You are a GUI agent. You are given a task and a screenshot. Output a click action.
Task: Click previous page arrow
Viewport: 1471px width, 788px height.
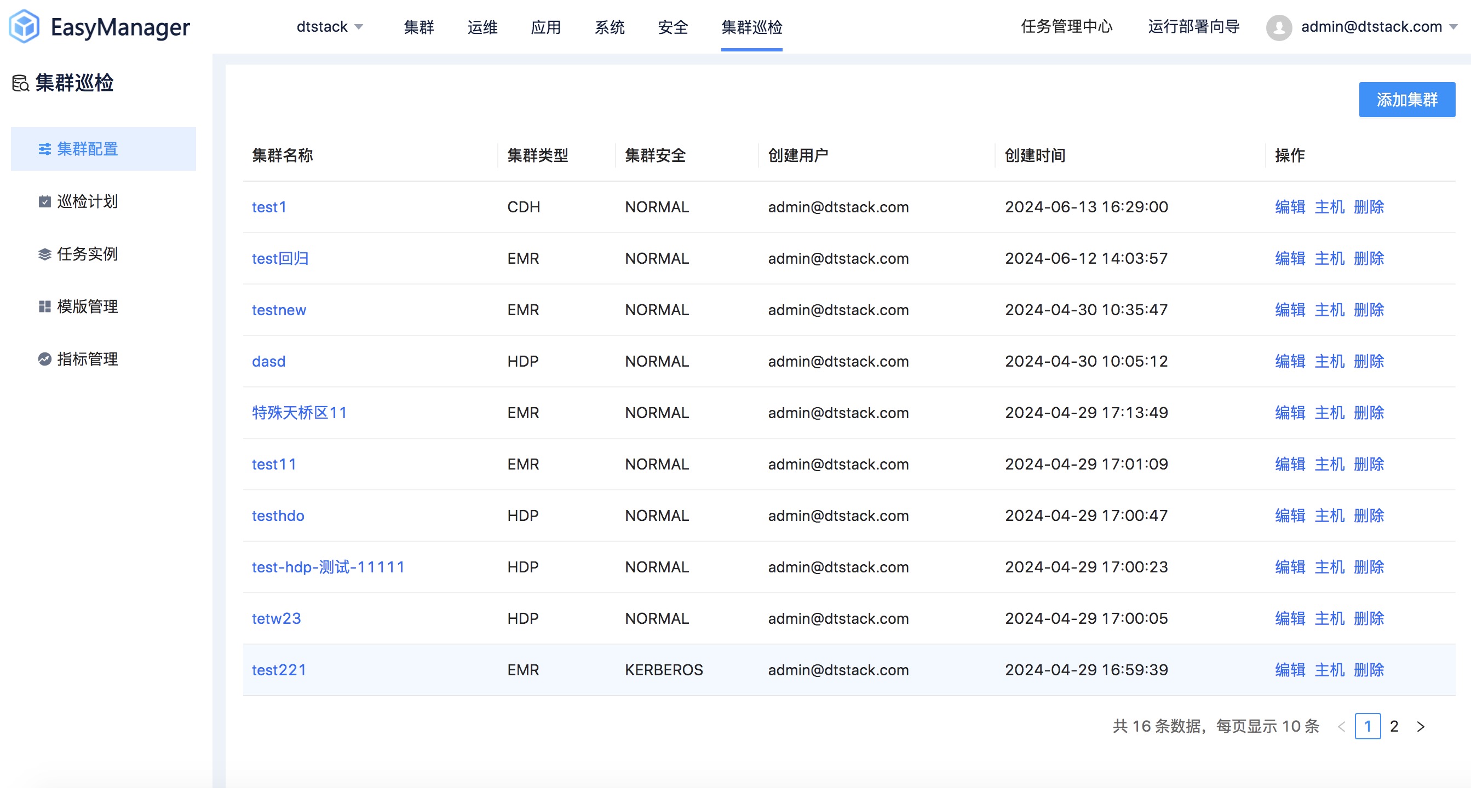coord(1341,726)
